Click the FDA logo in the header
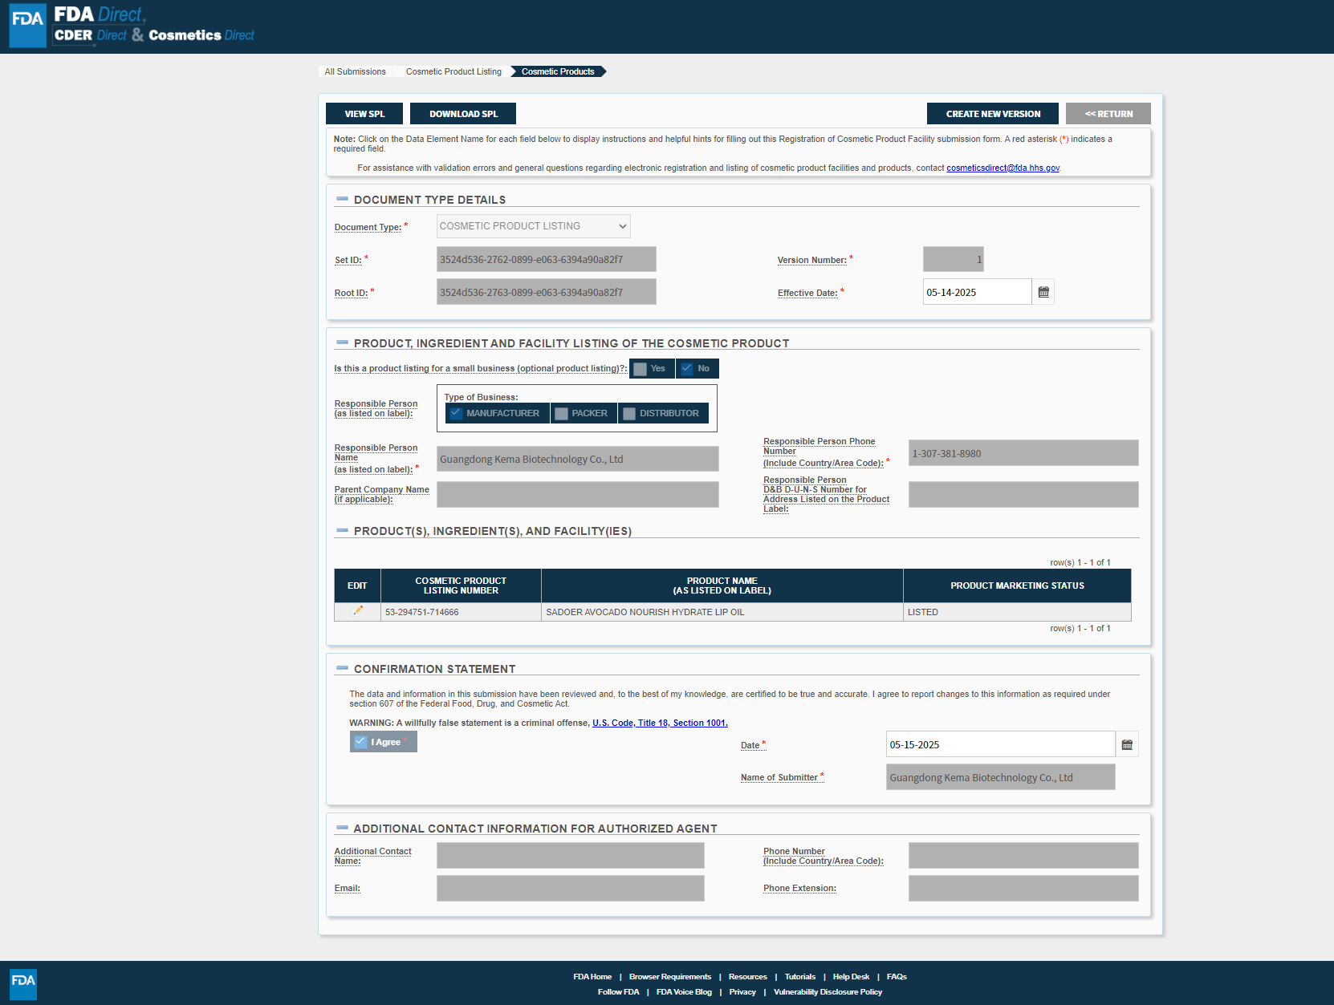 27,26
